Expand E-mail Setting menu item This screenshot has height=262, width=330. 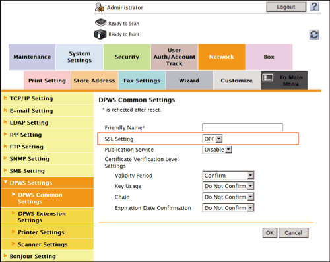click(x=48, y=111)
